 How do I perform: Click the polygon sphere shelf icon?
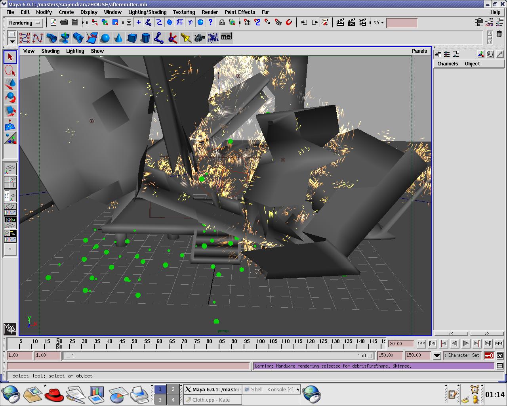point(105,38)
